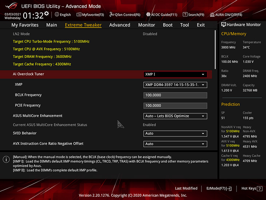Open ASUS MultiCore Enhancement dropdown
266x200 pixels.
click(175, 116)
